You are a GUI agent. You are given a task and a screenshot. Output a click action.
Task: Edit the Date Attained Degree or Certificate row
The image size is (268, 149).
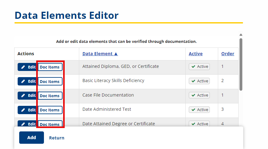click(x=27, y=123)
